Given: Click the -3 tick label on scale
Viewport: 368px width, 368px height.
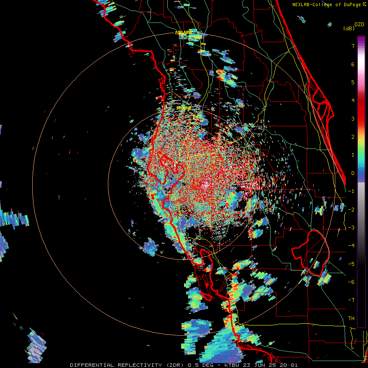Looking at the screenshot, I should click(351, 228).
